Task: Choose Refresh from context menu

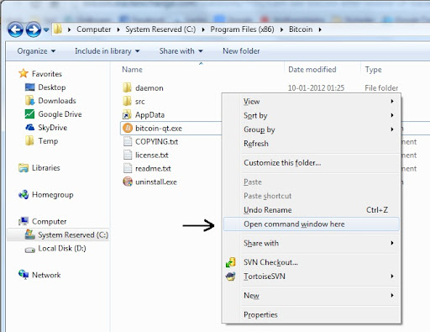Action: [x=312, y=143]
